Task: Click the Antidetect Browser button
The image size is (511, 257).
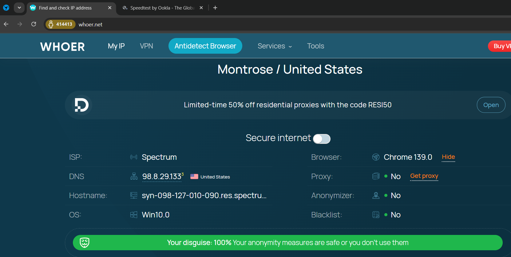Action: pos(205,46)
